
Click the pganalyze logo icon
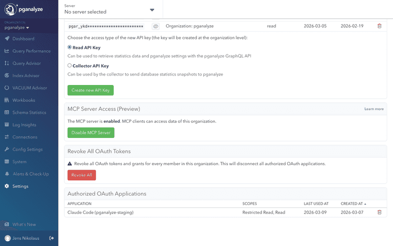point(10,9)
